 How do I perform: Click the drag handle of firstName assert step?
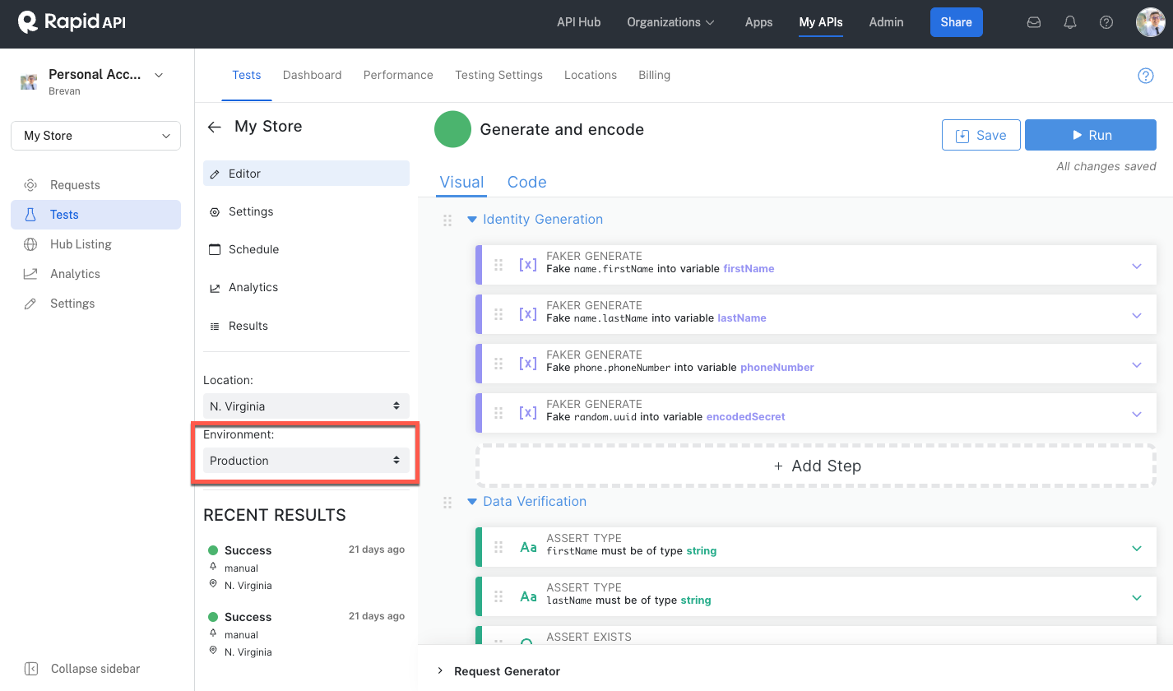[498, 547]
